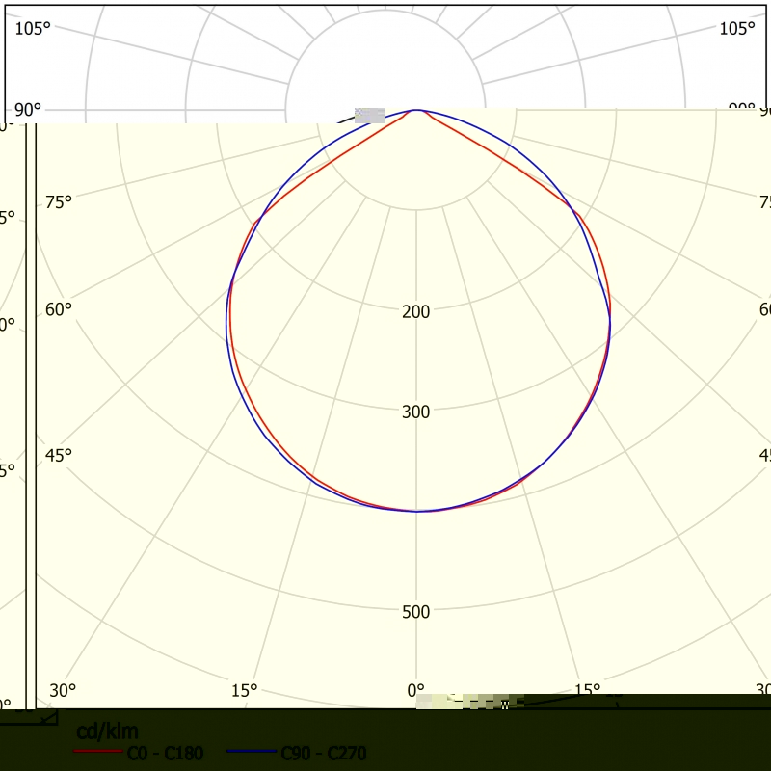The width and height of the screenshot is (771, 771).
Task: Click the 60° label on the left side
Action: [59, 309]
